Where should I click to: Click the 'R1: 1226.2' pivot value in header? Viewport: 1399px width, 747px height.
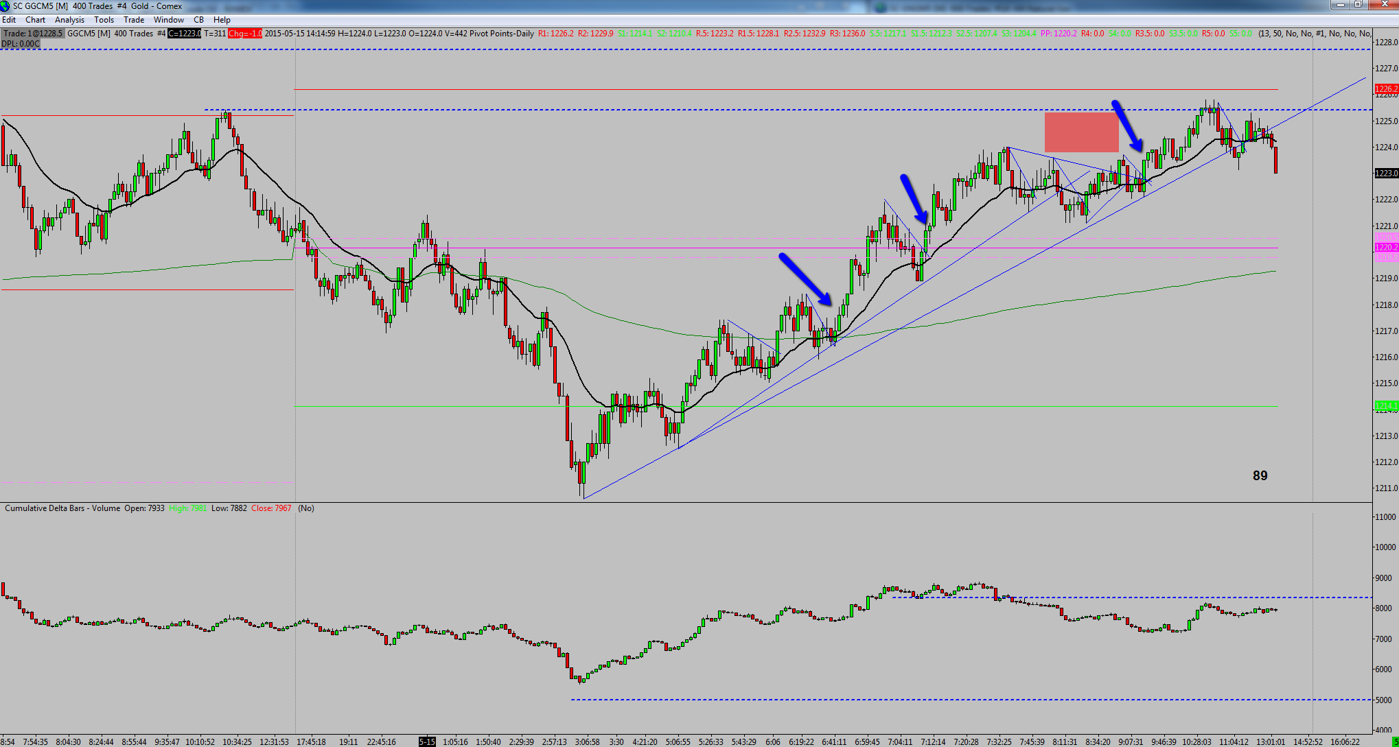555,34
